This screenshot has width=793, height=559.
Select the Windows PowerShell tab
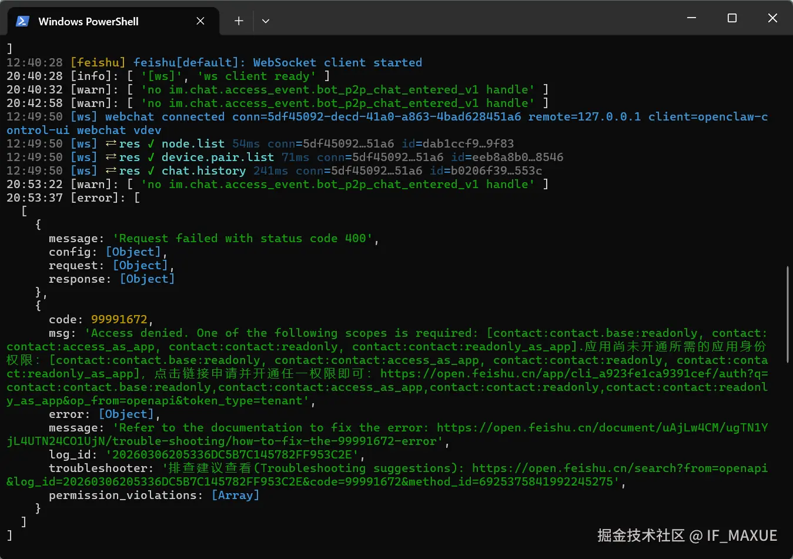tap(113, 21)
